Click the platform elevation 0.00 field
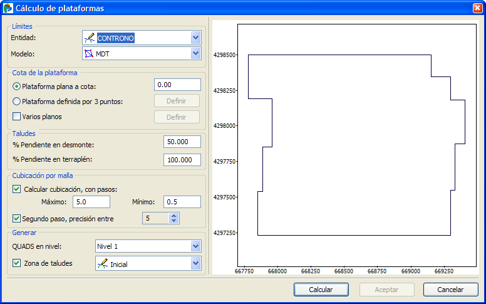486x304 pixels. (x=177, y=85)
